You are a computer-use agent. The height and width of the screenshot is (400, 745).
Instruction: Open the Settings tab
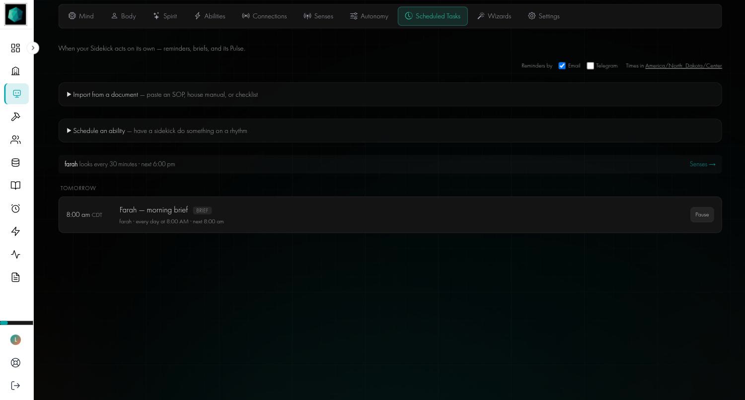(544, 16)
